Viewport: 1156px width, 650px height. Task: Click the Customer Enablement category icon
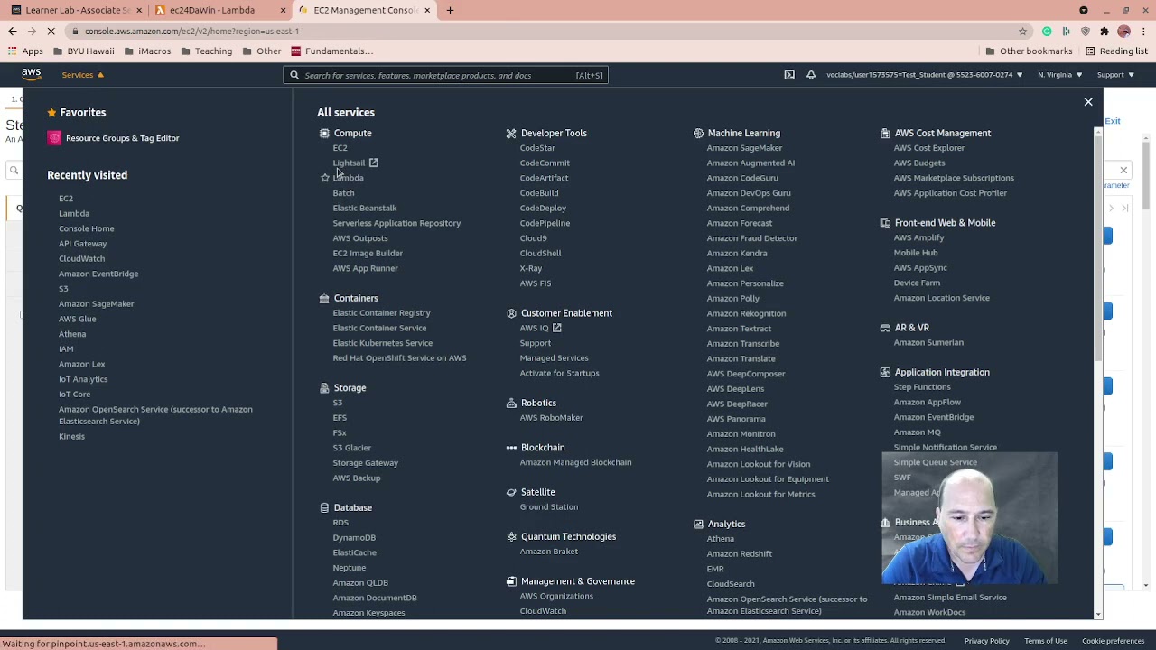coord(511,313)
